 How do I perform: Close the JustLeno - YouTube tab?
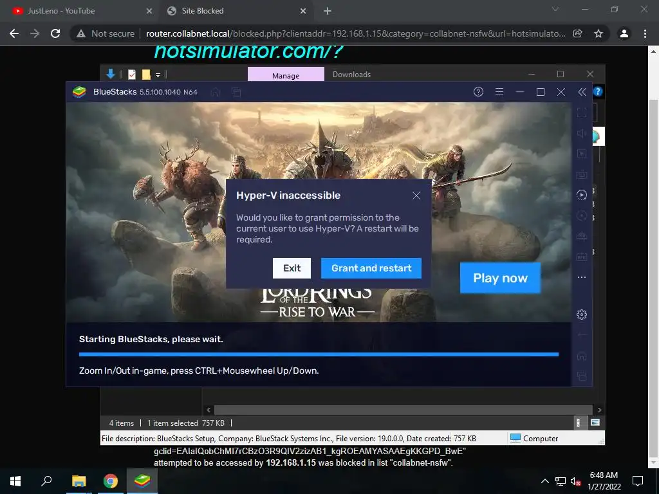tap(149, 11)
